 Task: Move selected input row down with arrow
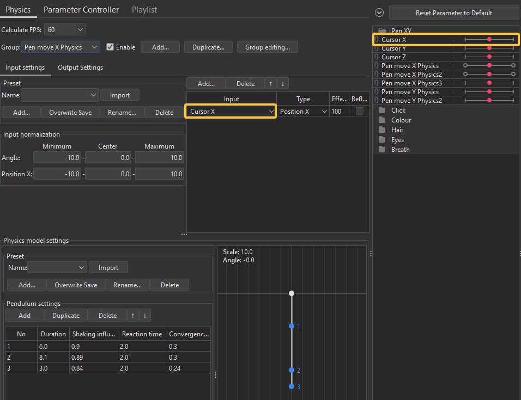point(283,84)
